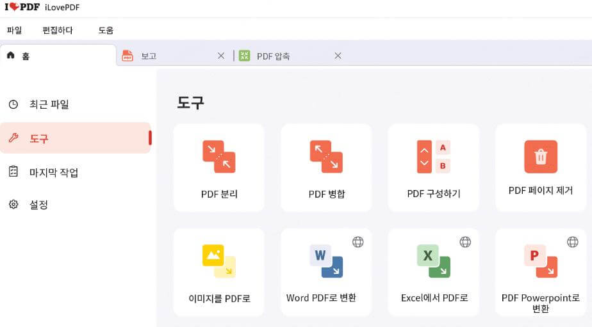
Task: Switch to the 홈 tab
Action: coord(58,56)
